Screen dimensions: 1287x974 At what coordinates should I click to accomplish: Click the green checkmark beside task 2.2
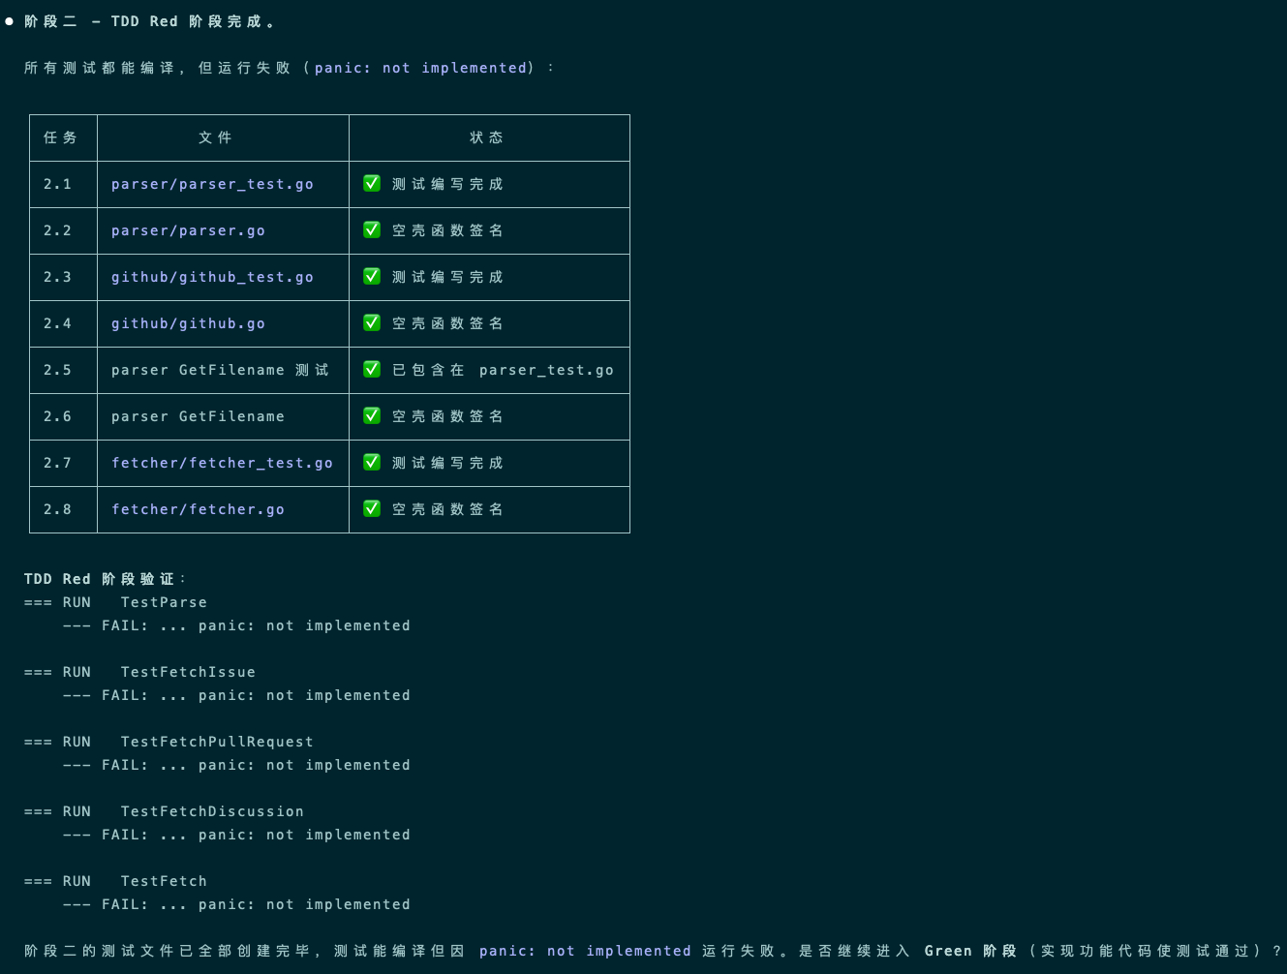372,230
